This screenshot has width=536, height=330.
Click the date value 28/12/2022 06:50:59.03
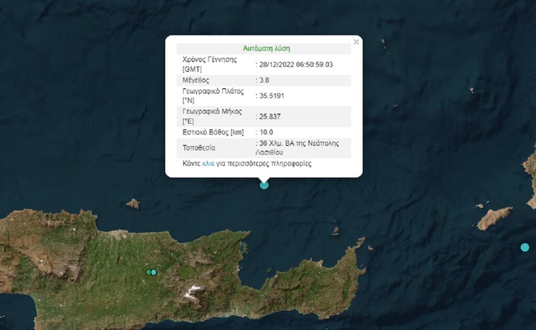point(296,64)
